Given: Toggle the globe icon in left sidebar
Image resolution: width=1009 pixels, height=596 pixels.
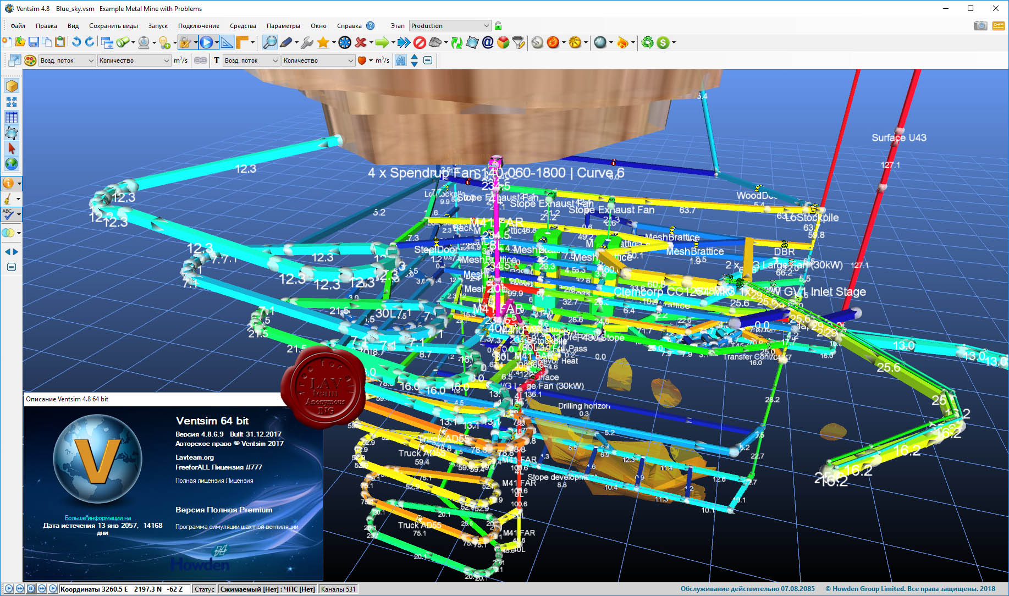Looking at the screenshot, I should [12, 164].
